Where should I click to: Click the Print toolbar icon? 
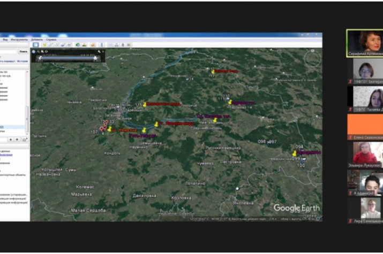click(117, 44)
